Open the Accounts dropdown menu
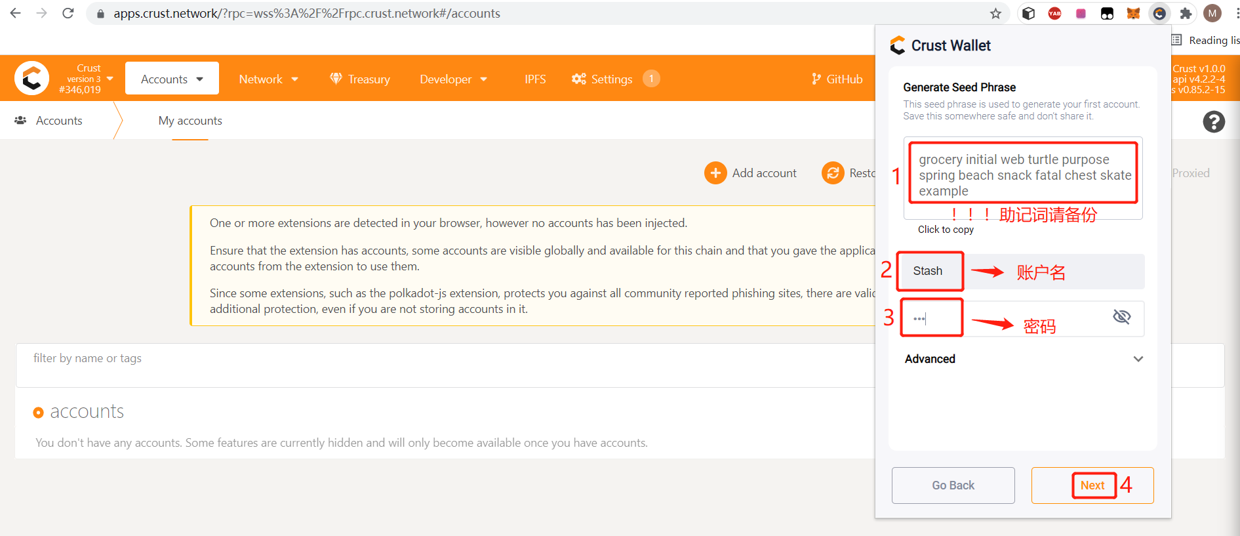Screen dimensions: 1240x536 172,79
